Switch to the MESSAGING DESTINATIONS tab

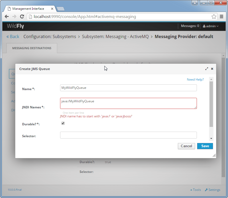pos(31,48)
